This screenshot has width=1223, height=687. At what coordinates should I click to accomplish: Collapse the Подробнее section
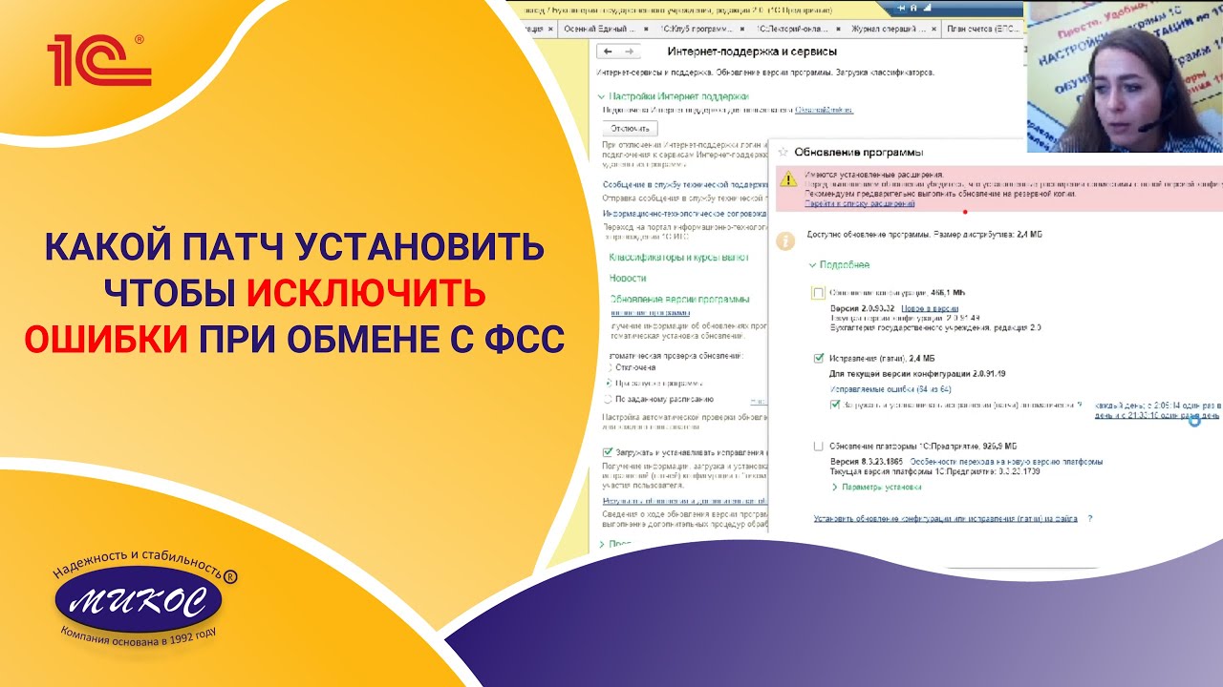point(812,264)
